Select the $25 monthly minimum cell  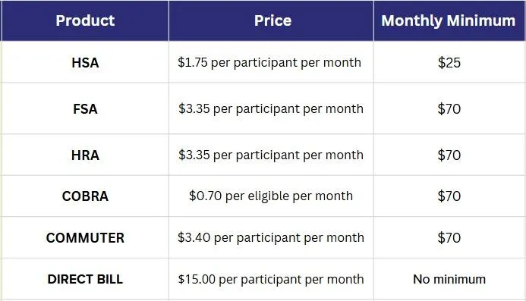[x=449, y=62]
